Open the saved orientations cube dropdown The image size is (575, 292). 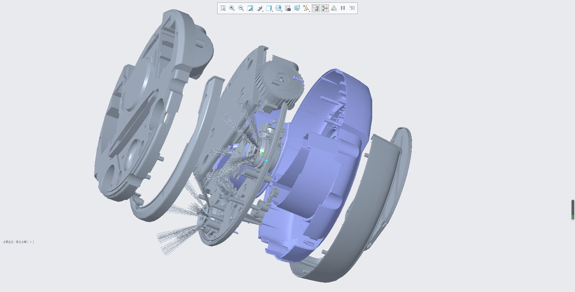pyautogui.click(x=269, y=8)
